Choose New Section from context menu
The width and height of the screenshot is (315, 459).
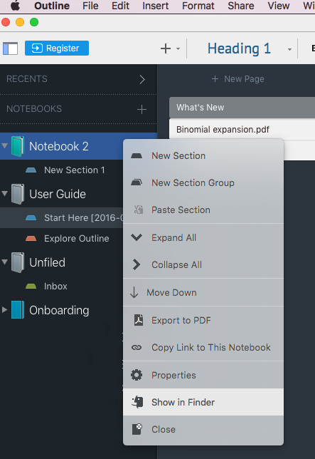tap(203, 155)
